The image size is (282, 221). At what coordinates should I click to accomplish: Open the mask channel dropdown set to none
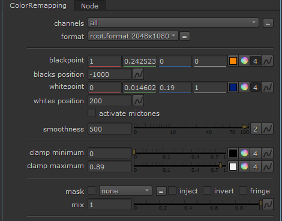coord(125,191)
